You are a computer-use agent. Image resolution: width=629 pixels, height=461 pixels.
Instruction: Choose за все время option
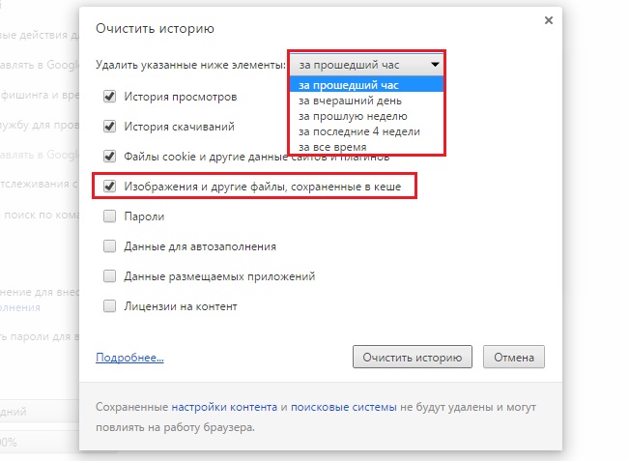(x=332, y=146)
